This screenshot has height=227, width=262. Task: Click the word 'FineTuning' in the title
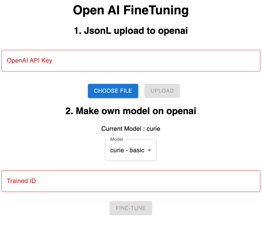[x=156, y=11]
